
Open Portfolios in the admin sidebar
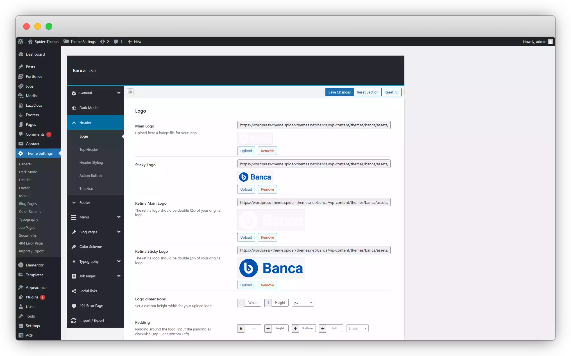(x=38, y=76)
